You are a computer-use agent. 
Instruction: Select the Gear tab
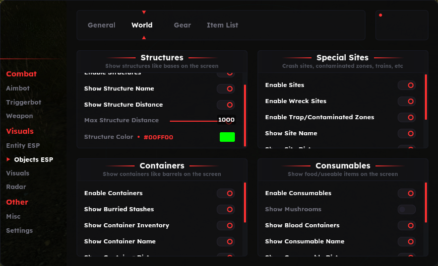click(182, 25)
